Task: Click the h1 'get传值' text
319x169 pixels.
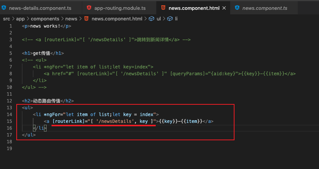Action: (x=42, y=53)
